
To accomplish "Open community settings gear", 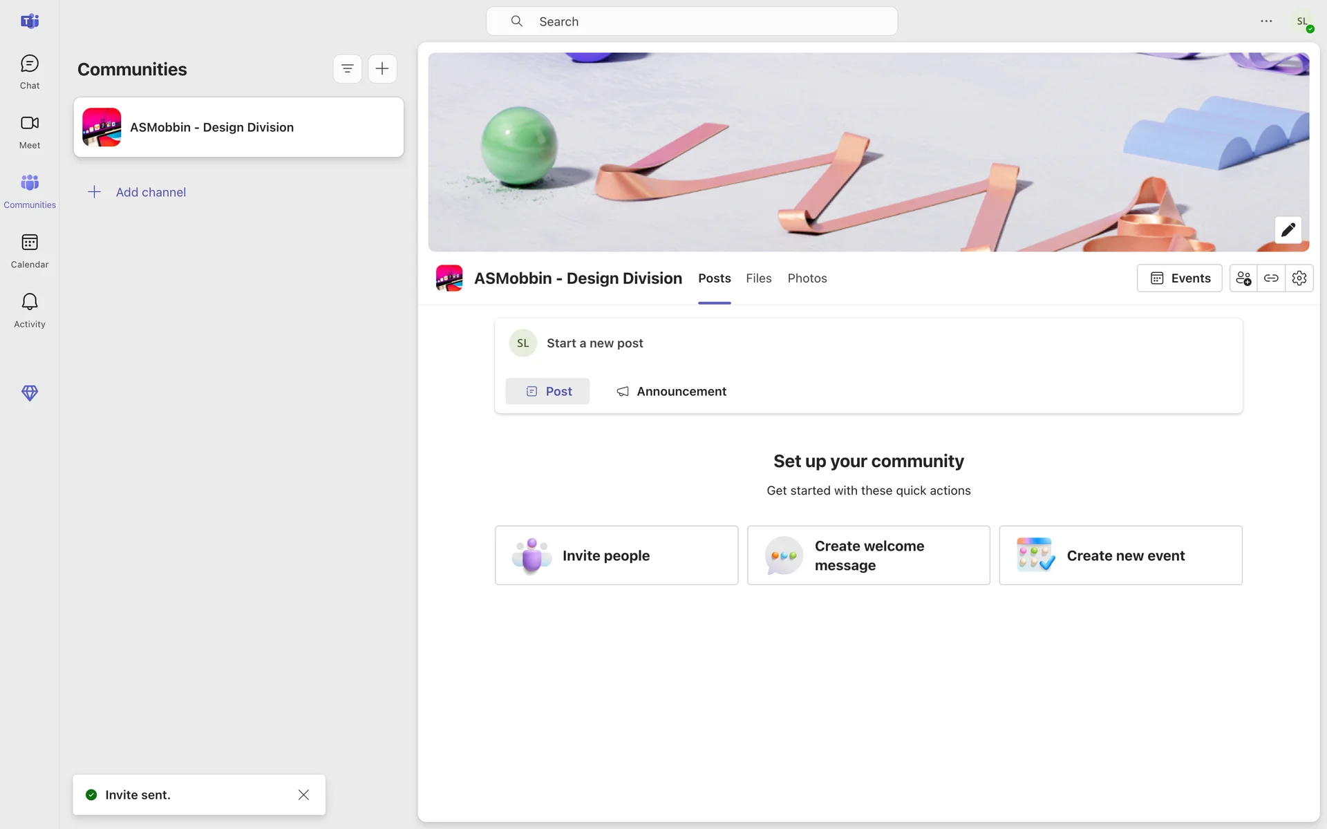I will pos(1299,278).
